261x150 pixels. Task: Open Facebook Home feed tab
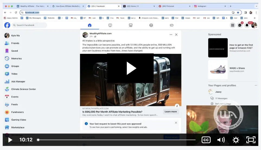tap(90, 25)
